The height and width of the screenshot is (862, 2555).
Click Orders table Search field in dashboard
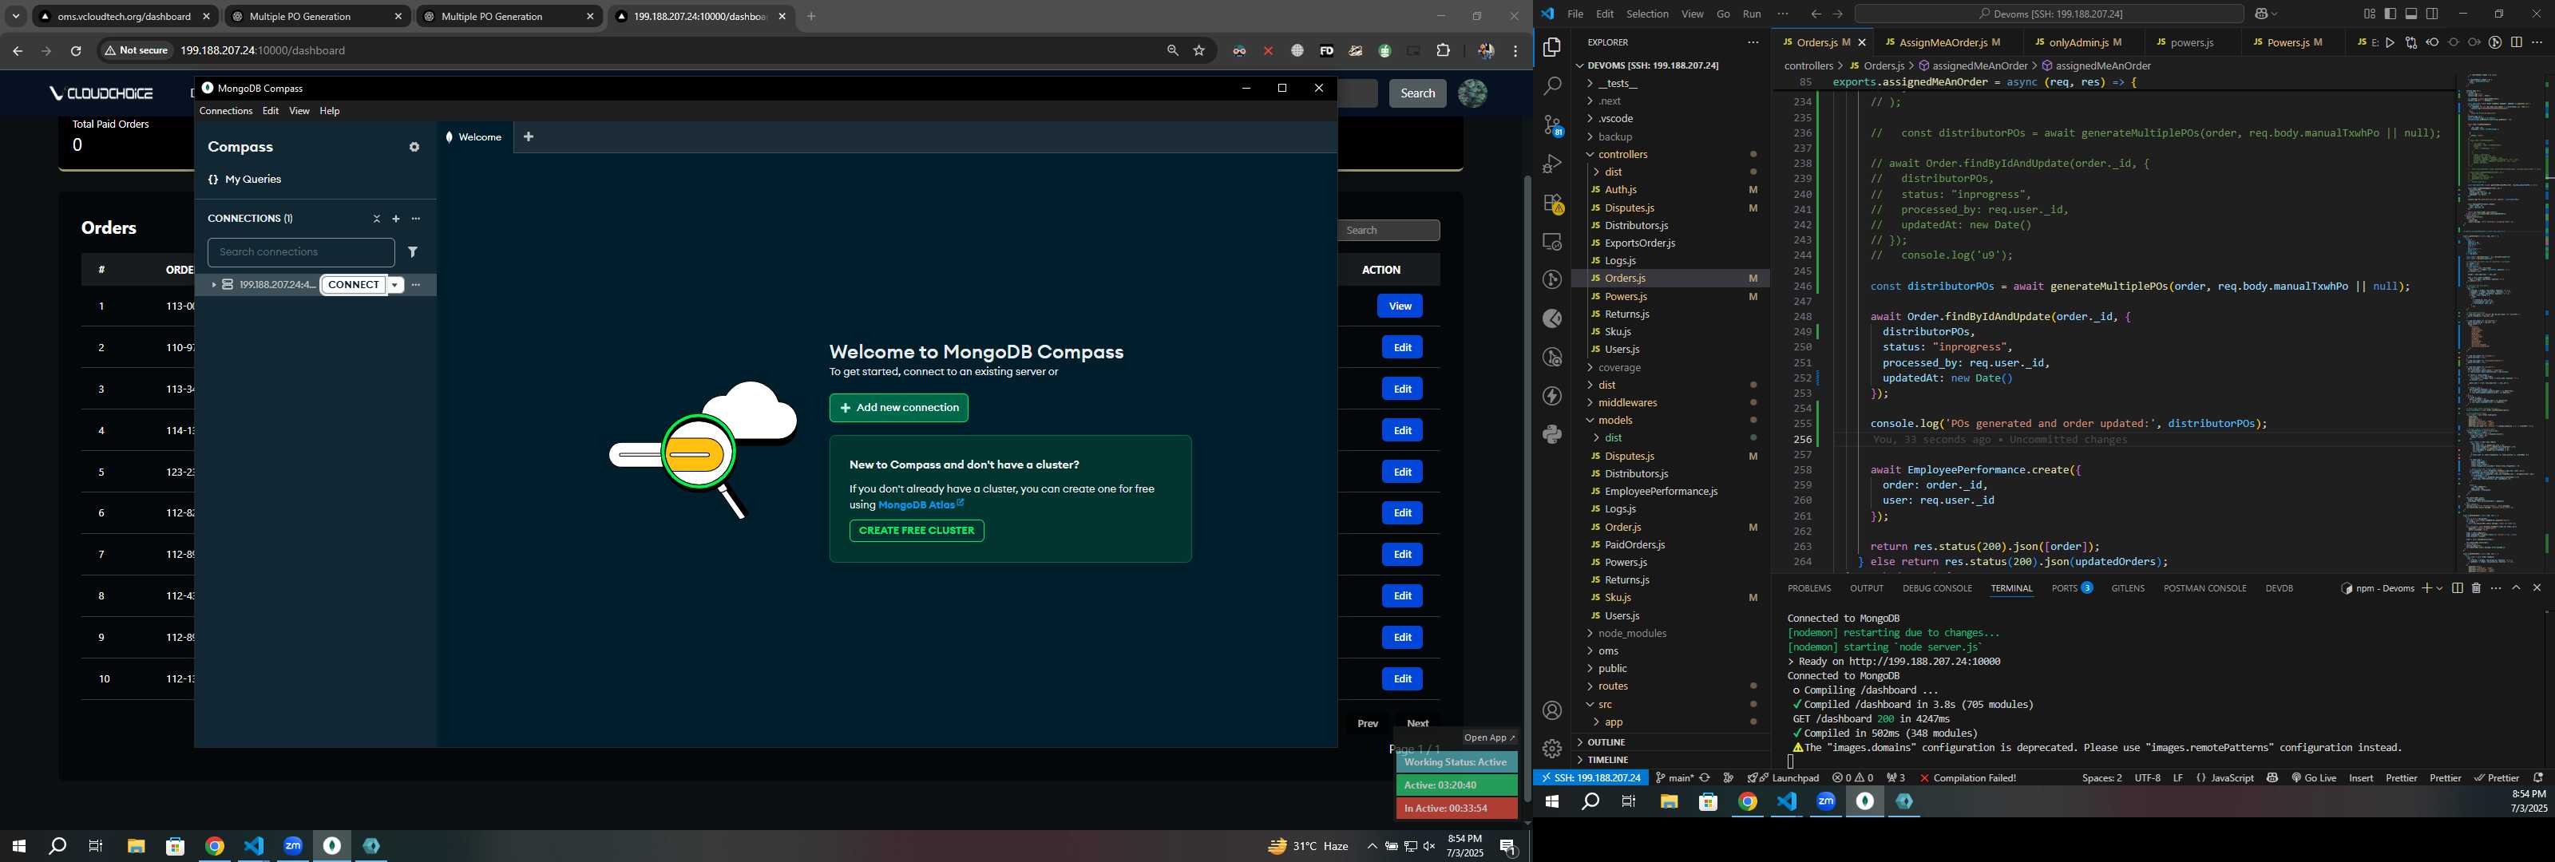point(1388,230)
